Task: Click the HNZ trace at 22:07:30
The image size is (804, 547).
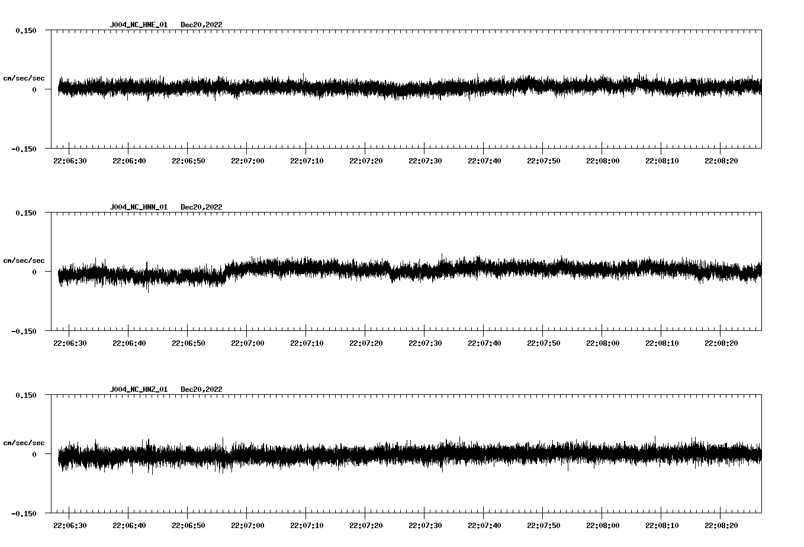Action: coord(424,455)
